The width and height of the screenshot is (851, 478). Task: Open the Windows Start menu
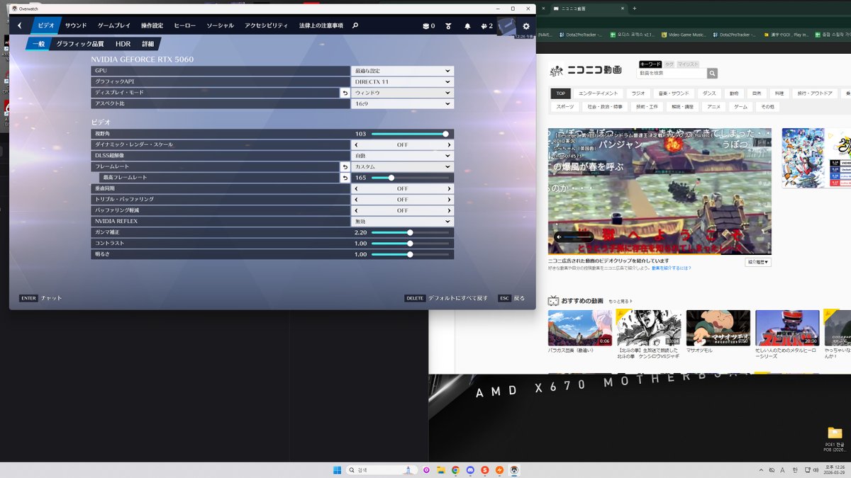pos(337,470)
